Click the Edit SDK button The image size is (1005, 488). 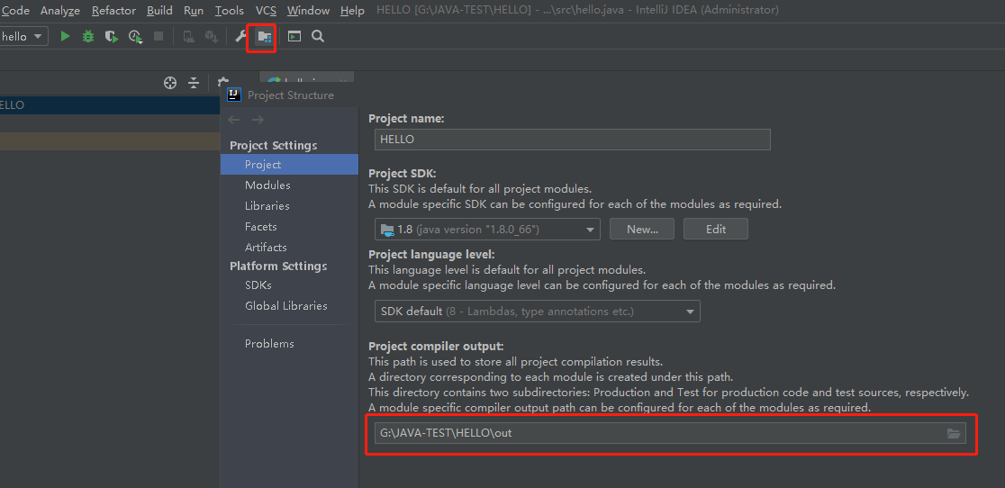[x=716, y=230]
